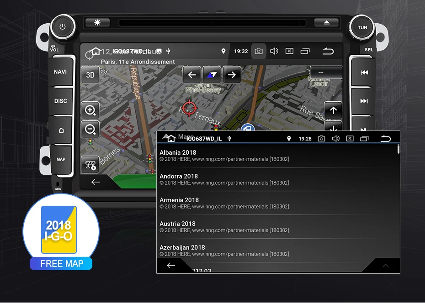Viewport: 425px width, 303px height.
Task: Go back using the return arrow in the maps list window
Action: [x=385, y=139]
